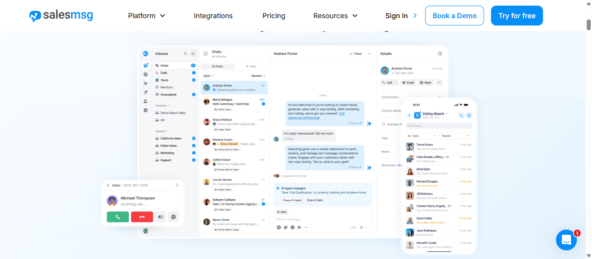Switch to the Chats tab
This screenshot has width=592, height=259.
(217, 66)
